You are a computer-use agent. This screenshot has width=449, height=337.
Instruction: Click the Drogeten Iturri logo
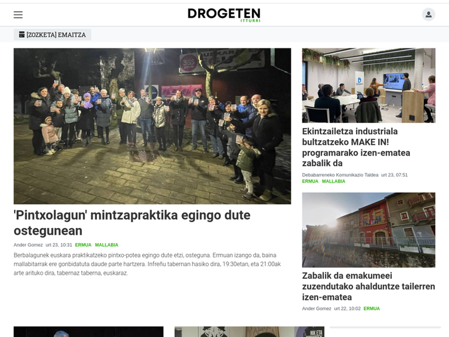[224, 15]
